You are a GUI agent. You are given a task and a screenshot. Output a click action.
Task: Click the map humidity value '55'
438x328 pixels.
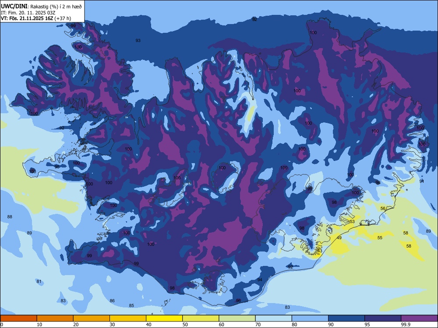(380, 237)
